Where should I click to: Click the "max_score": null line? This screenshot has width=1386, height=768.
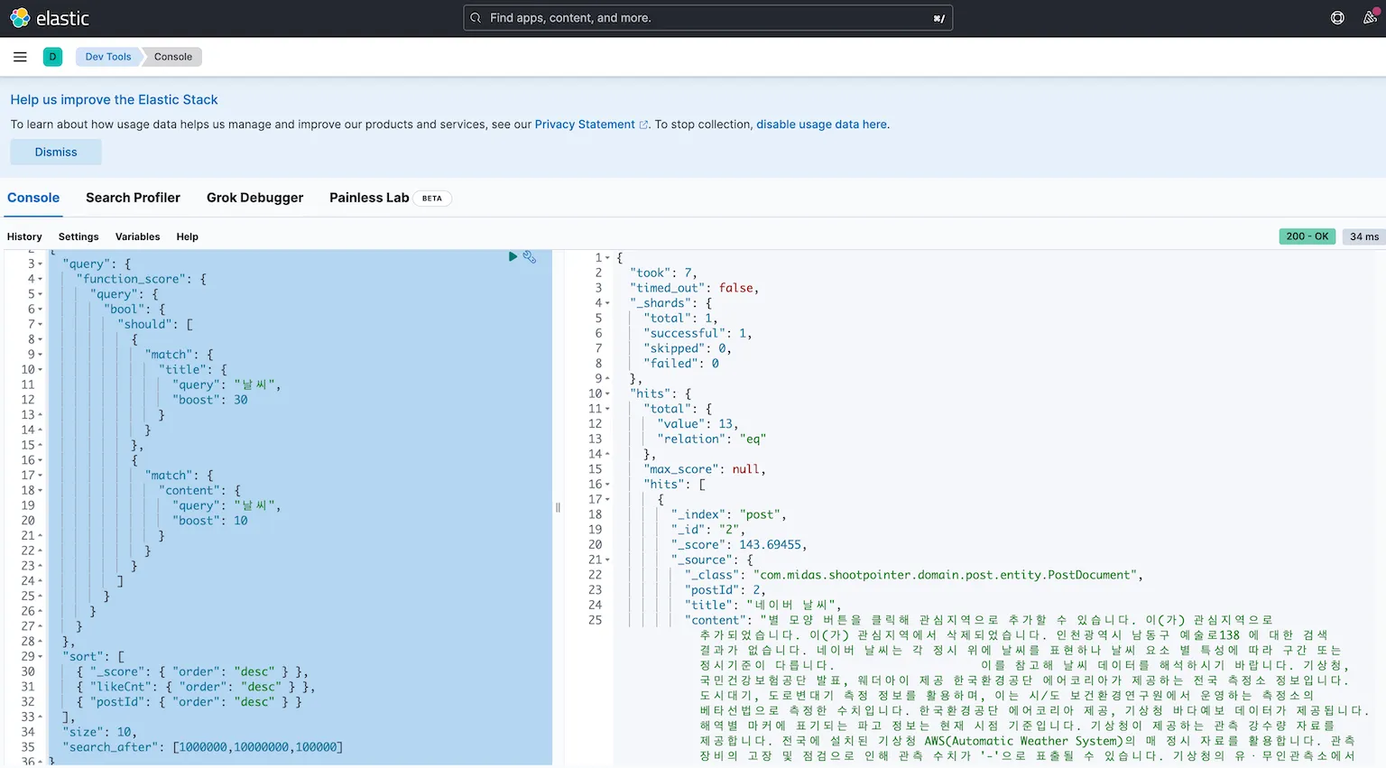[x=705, y=469]
